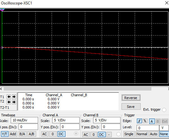Click the trigger Level value field
This screenshot has width=169, height=139.
coord(148,128)
